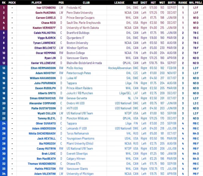Click the PLAYER column header
Viewport: 203px width, 176px height.
coord(37,3)
